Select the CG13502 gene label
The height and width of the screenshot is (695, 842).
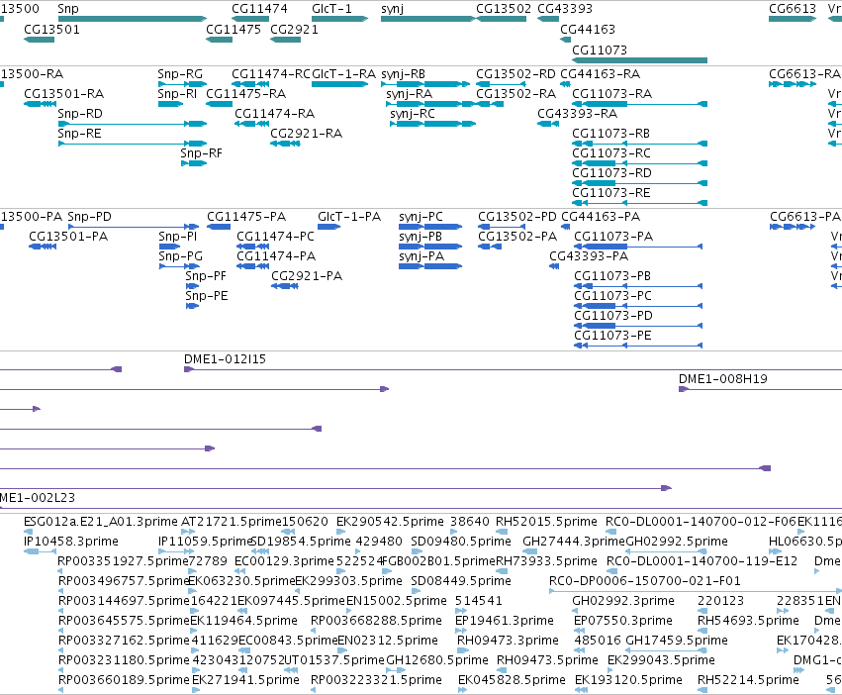(504, 9)
